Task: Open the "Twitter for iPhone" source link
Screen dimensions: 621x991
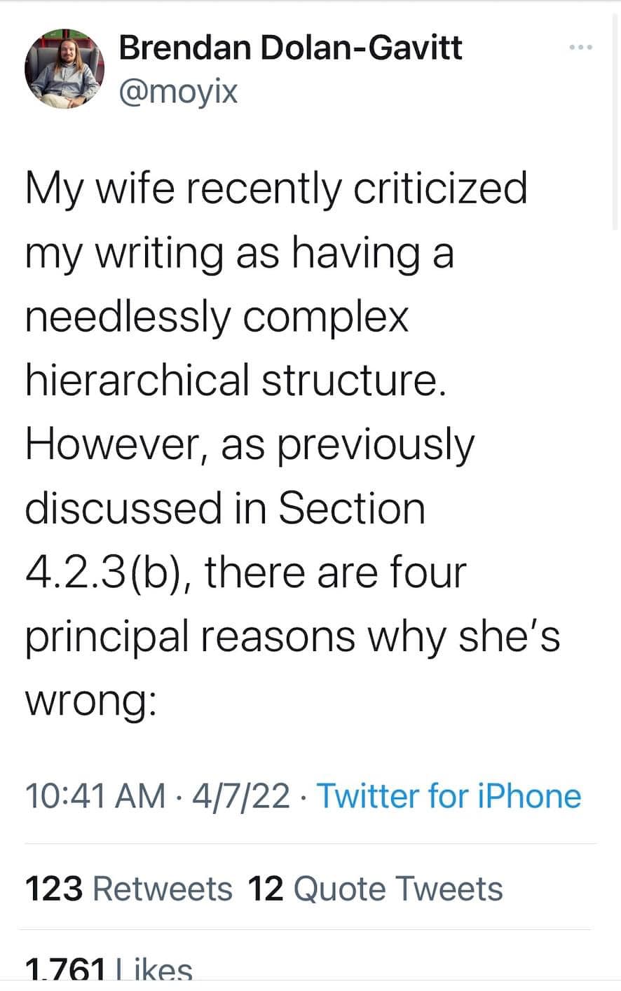Action: pos(449,796)
